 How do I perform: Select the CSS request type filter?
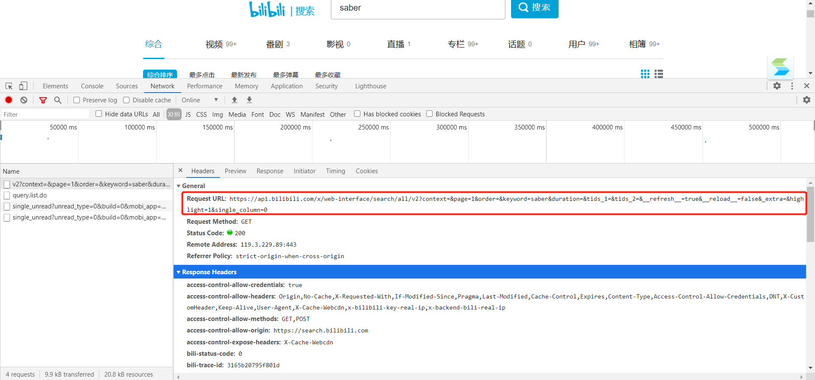tap(202, 115)
